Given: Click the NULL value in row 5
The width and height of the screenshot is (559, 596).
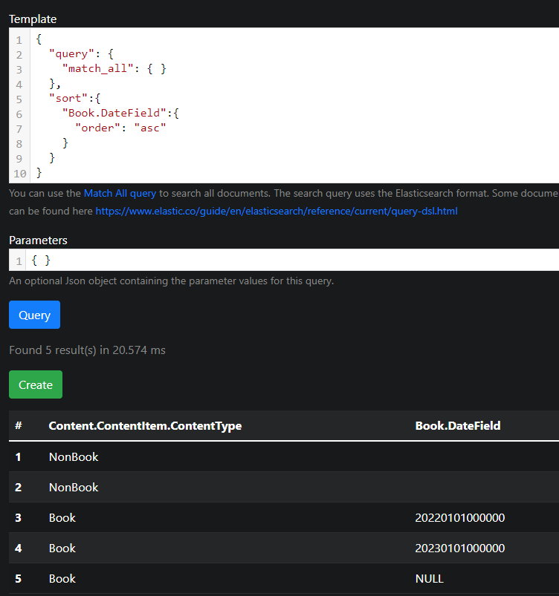Looking at the screenshot, I should [x=429, y=578].
